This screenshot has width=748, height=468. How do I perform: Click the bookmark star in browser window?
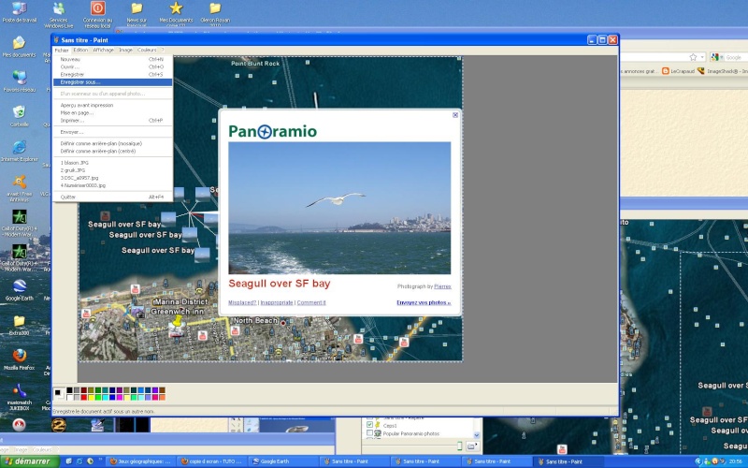point(693,57)
